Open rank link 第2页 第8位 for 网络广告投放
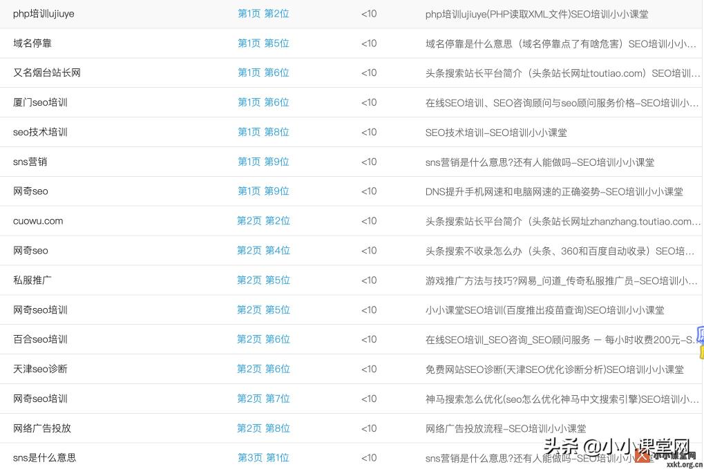The image size is (704, 469). point(263,428)
